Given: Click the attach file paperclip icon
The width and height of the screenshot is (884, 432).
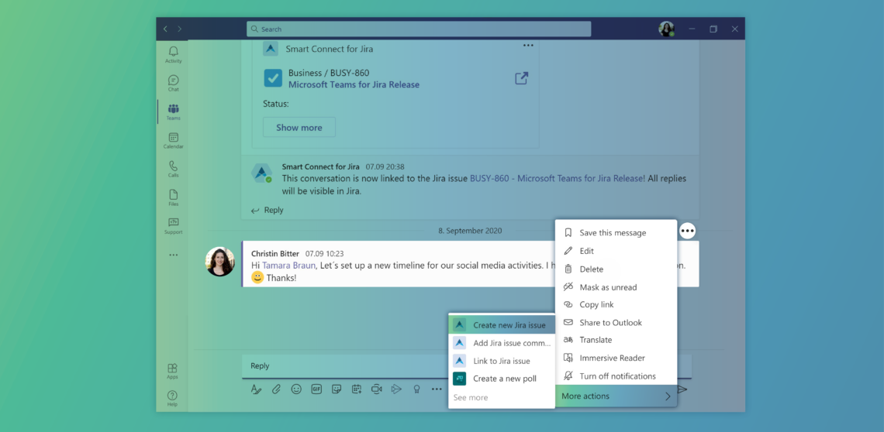Looking at the screenshot, I should 276,389.
